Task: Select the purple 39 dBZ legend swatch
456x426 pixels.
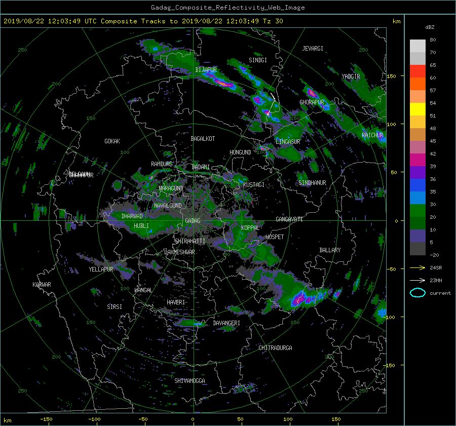Action: tap(417, 172)
